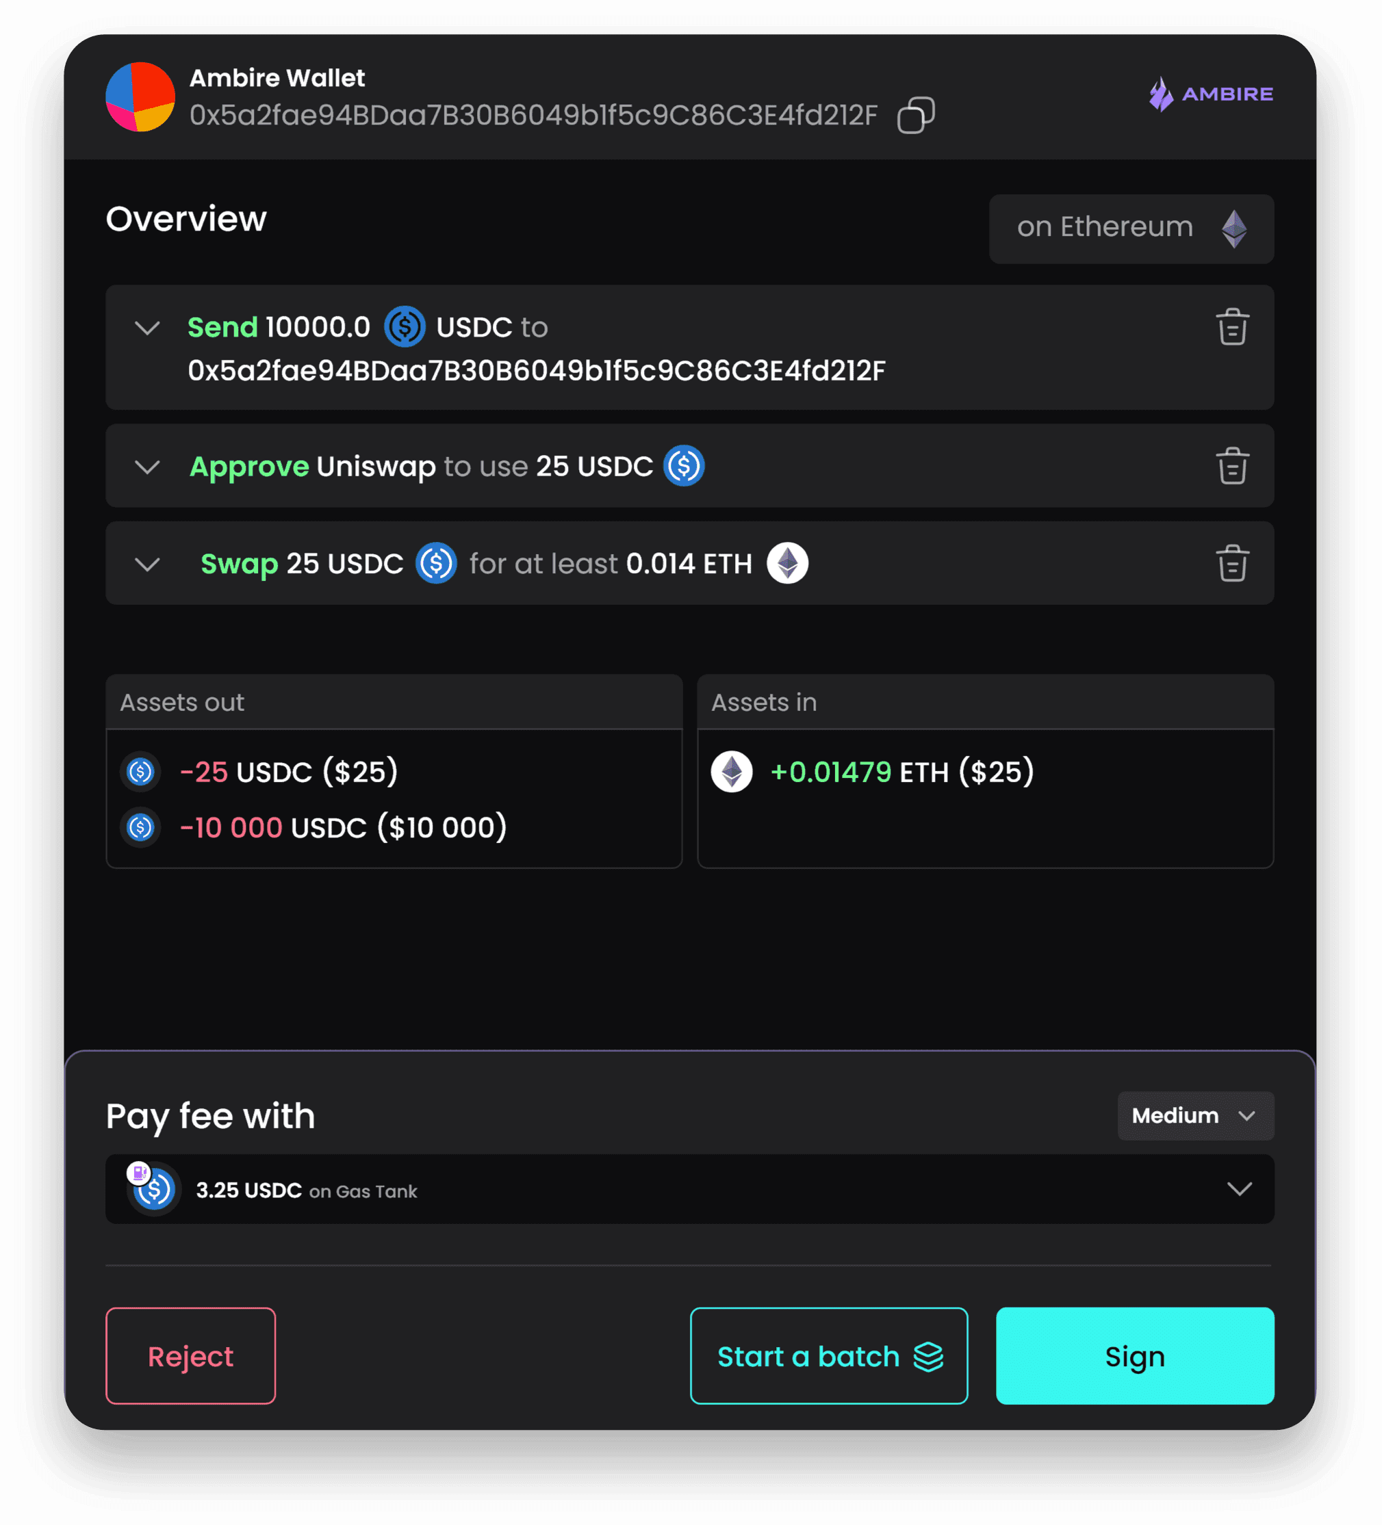Click the recipient address in Send row
Screen dimensions: 1382x1525
(536, 371)
